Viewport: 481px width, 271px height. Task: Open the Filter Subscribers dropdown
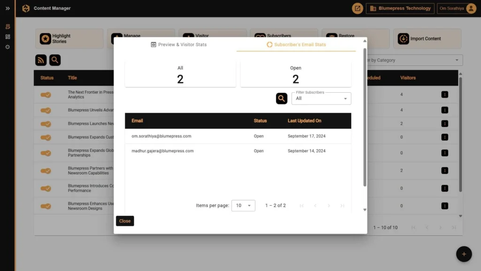pos(321,98)
